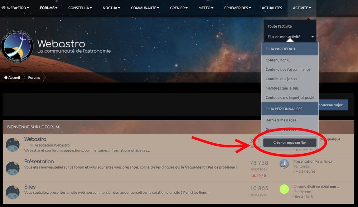Click the Webastro site title

tap(61, 44)
